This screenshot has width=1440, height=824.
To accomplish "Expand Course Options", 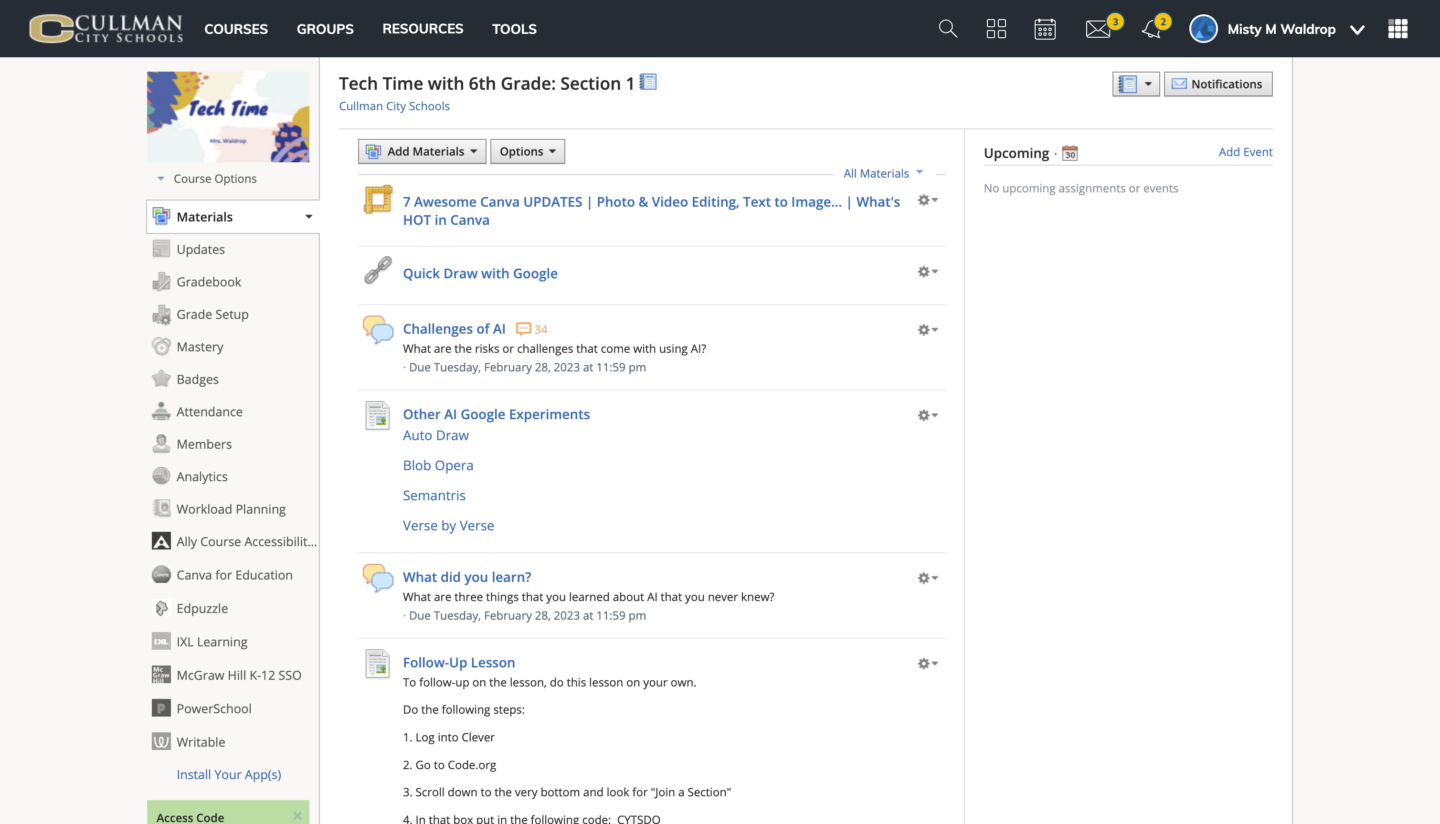I will 207,179.
